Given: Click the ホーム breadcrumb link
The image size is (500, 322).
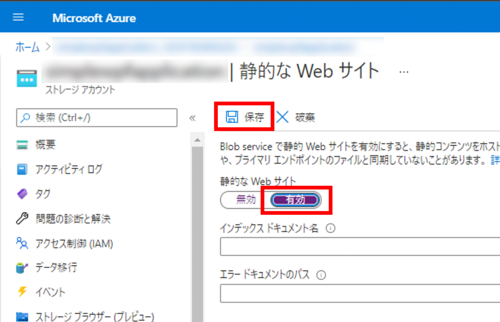Looking at the screenshot, I should 28,47.
